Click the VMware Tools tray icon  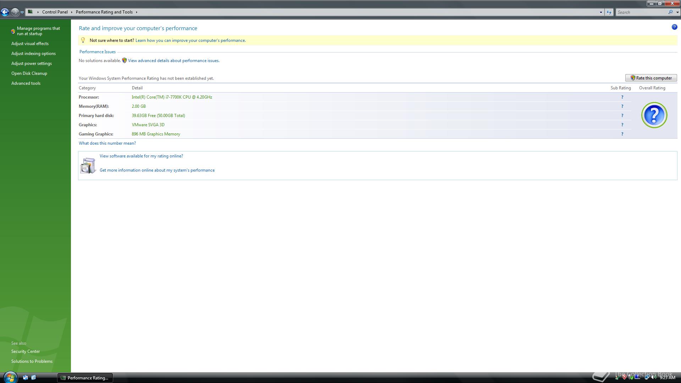(x=637, y=377)
